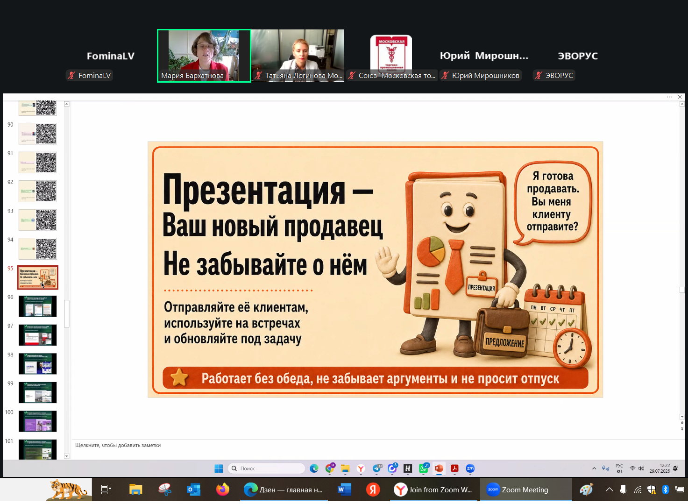
Task: Open the 12:22 clock in shared tray
Action: (x=660, y=469)
